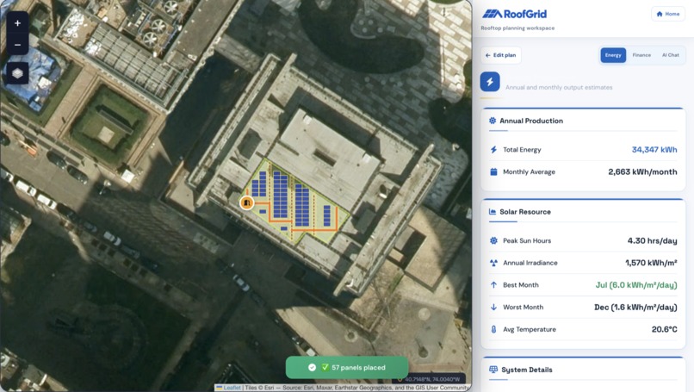Go to Home page

point(668,14)
